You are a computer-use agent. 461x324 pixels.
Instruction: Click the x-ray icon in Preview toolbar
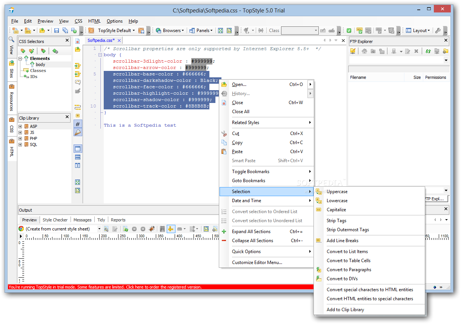[162, 229]
